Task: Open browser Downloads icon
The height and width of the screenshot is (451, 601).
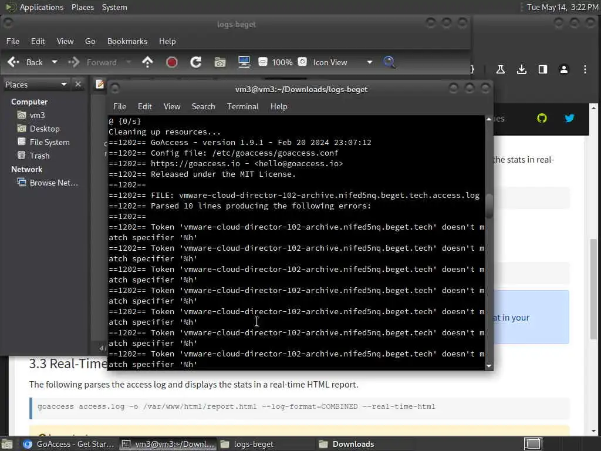Action: pyautogui.click(x=522, y=69)
